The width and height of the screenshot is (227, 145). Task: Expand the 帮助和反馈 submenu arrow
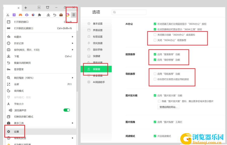point(73,138)
